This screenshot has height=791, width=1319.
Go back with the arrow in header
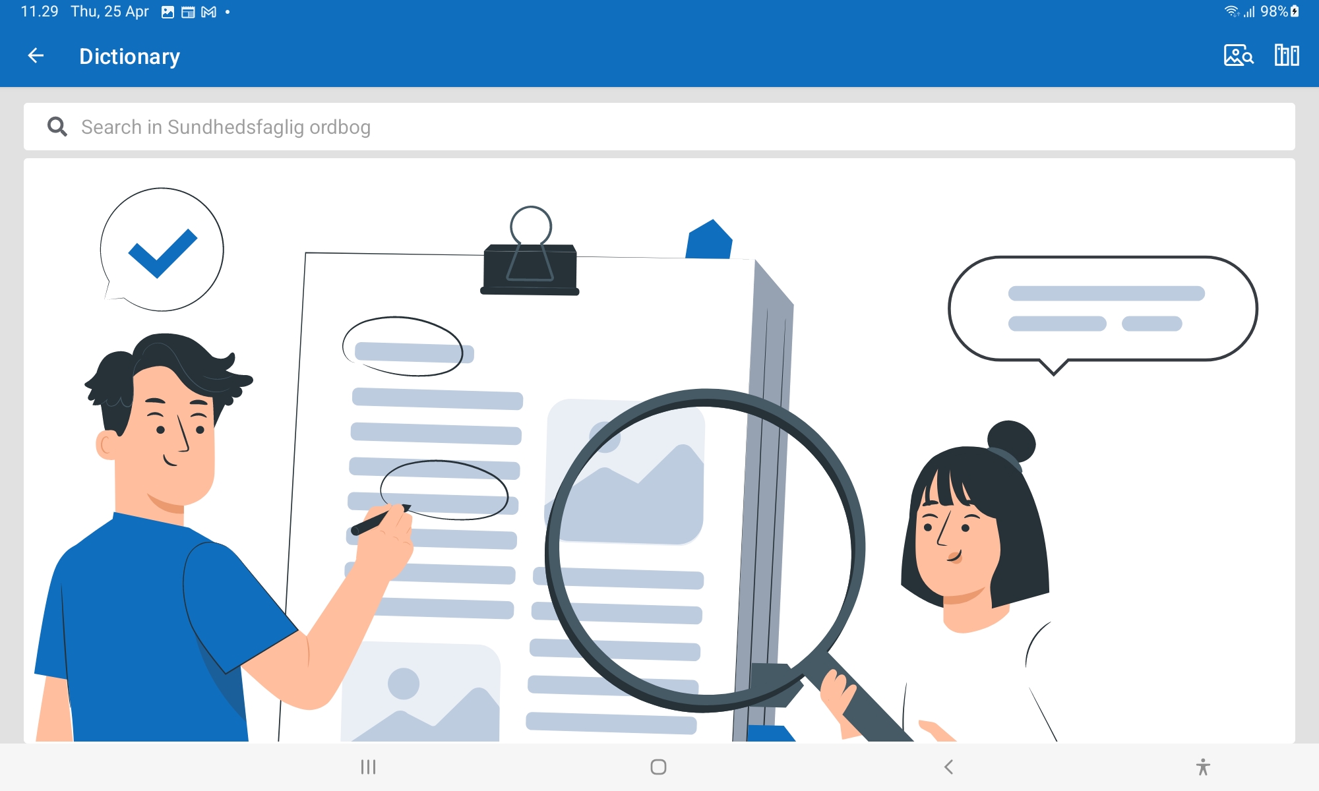pos(36,56)
